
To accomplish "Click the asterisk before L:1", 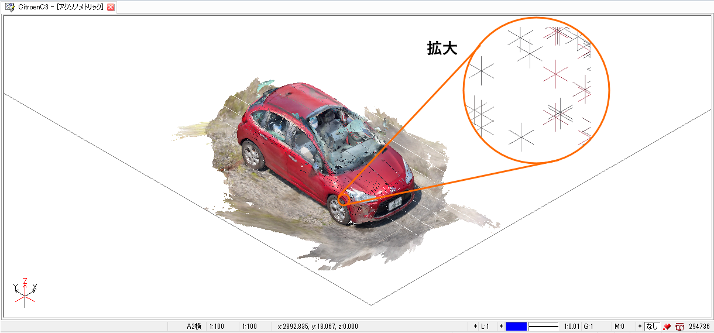I will (x=475, y=327).
